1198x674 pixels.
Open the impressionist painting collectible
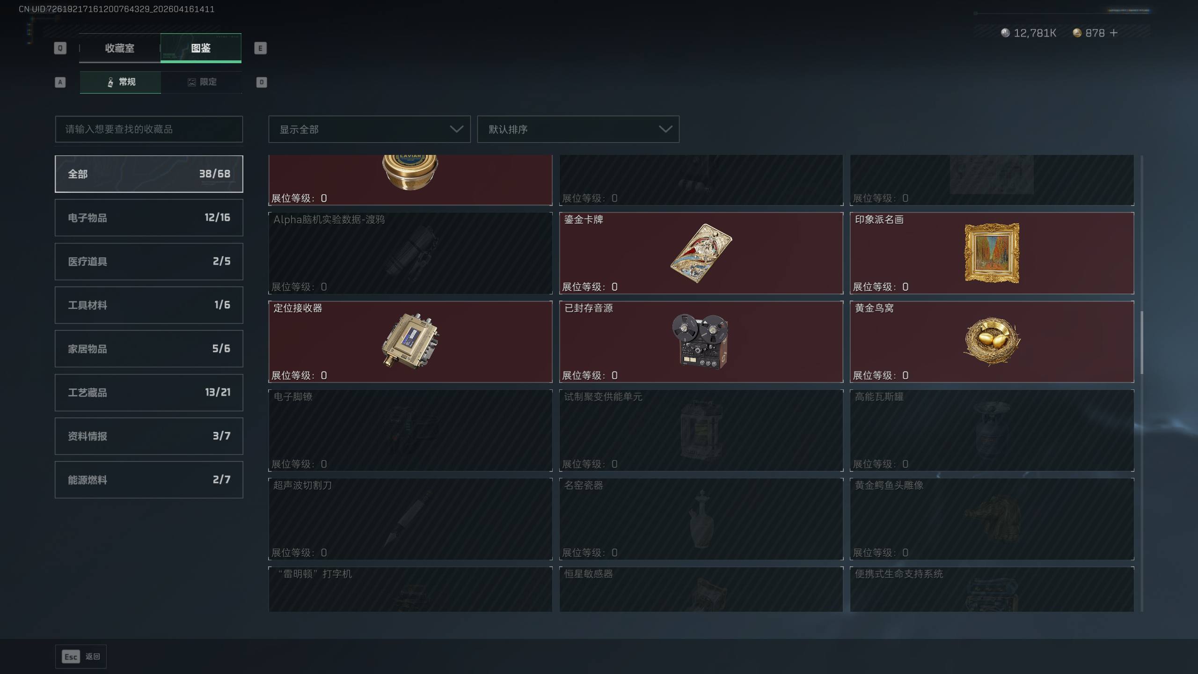pos(992,253)
